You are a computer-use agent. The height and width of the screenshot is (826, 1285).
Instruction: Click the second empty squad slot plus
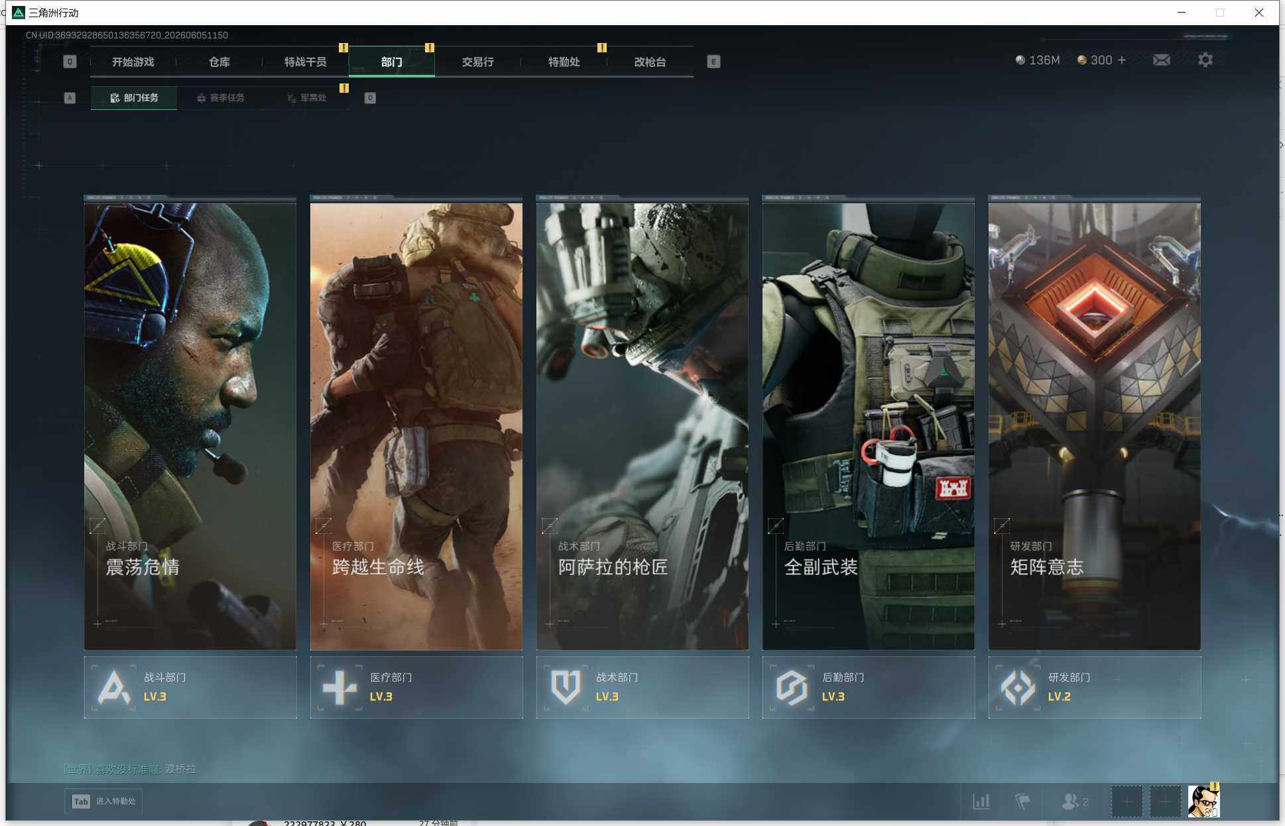coord(1165,801)
